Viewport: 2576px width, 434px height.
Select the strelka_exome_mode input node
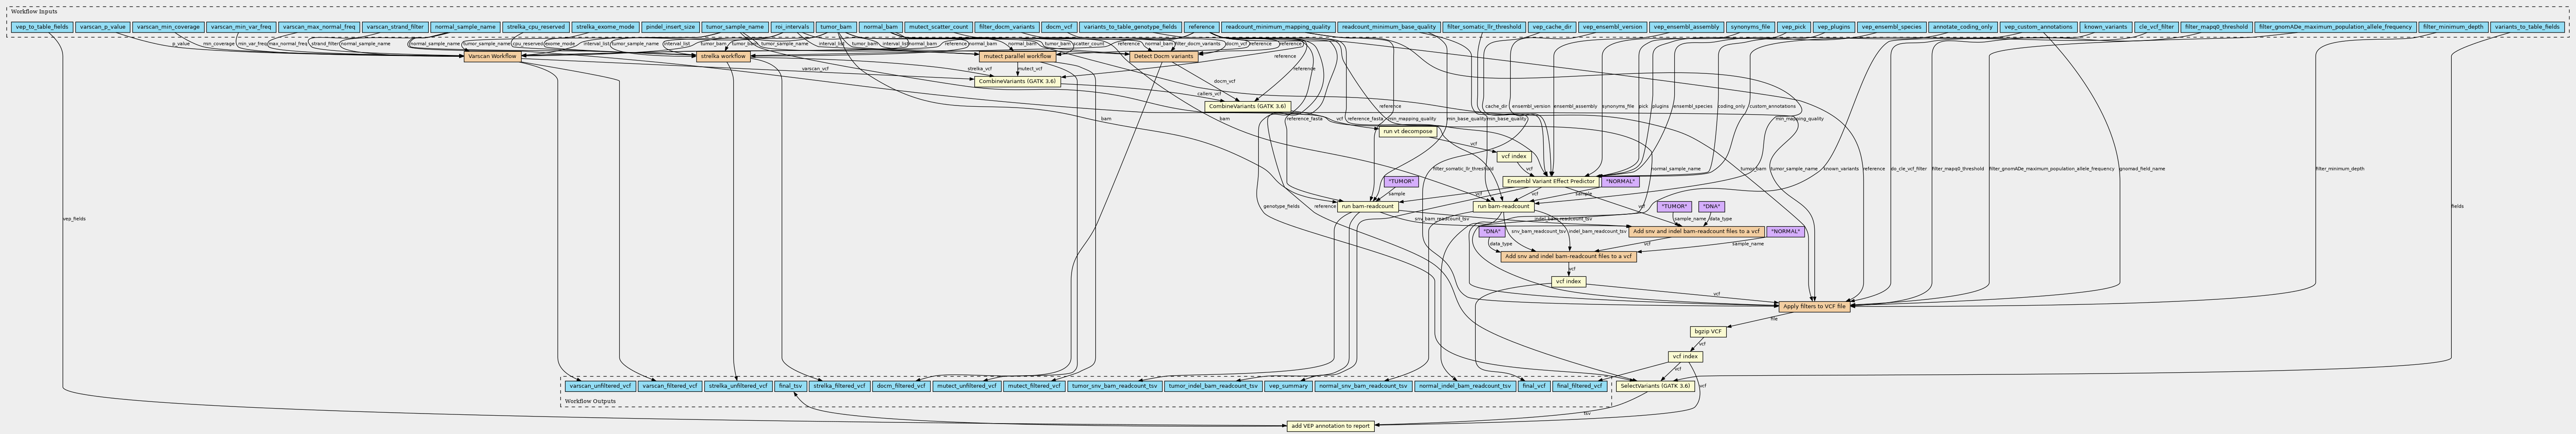[605, 27]
